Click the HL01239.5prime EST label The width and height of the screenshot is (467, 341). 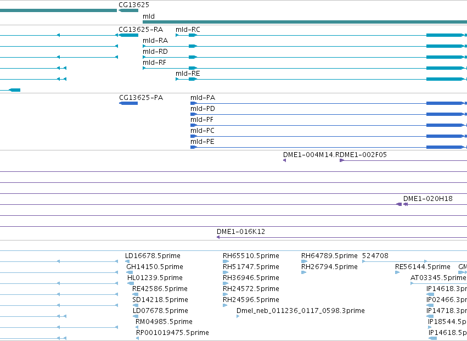(155, 278)
